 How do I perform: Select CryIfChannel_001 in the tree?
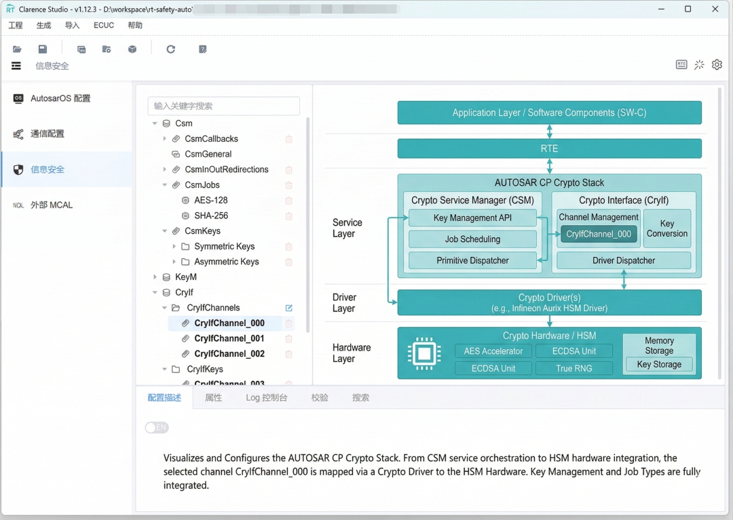coord(229,338)
